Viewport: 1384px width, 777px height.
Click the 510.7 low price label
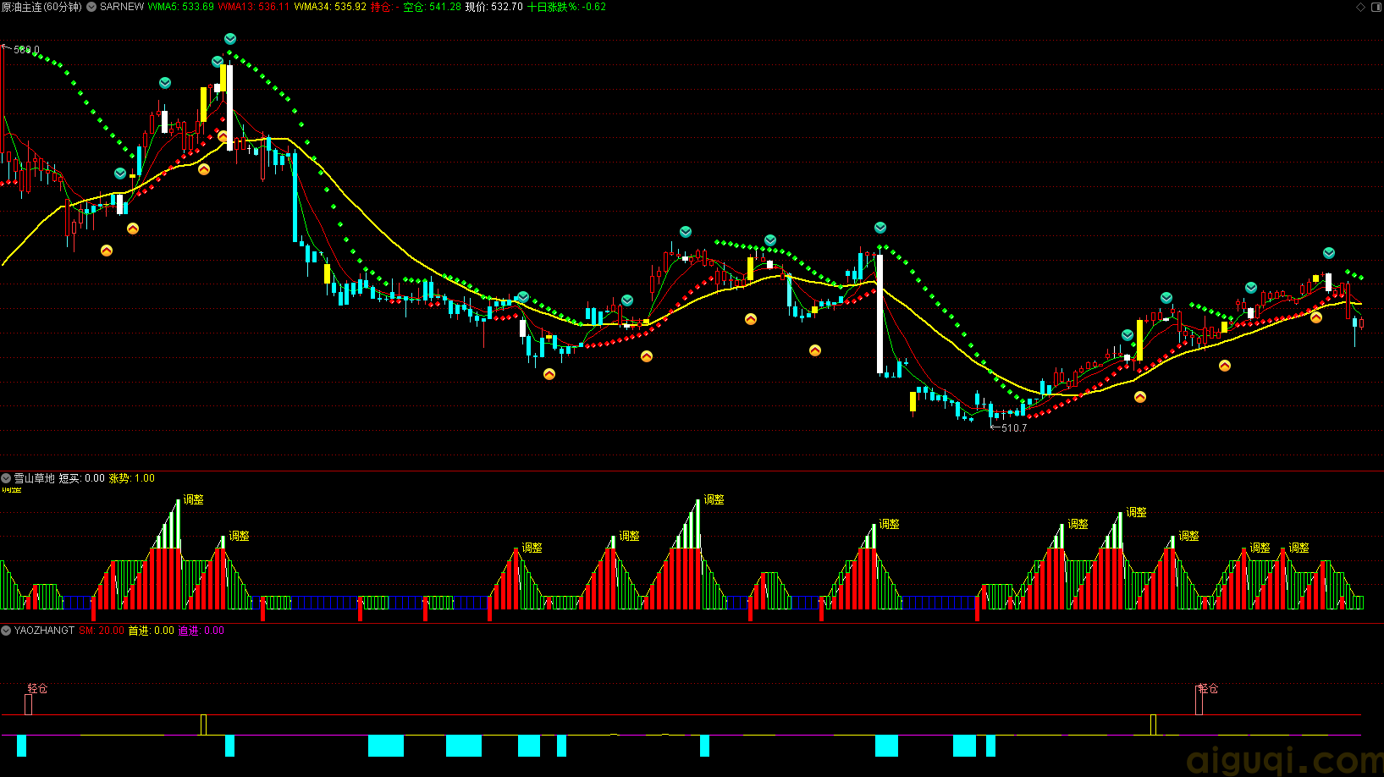[x=1014, y=428]
